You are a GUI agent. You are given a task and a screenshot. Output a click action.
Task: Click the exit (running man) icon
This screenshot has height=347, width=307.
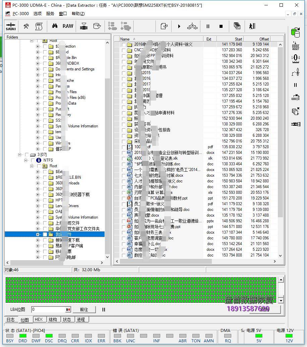[x=252, y=26]
